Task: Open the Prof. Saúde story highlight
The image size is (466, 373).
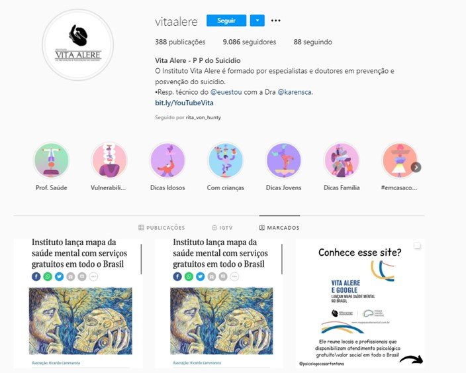Action: 52,160
